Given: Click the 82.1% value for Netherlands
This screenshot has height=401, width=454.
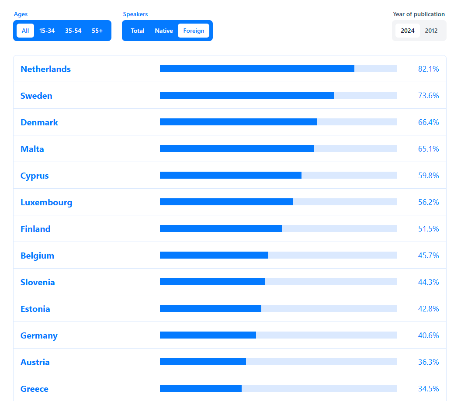Looking at the screenshot, I should point(429,69).
